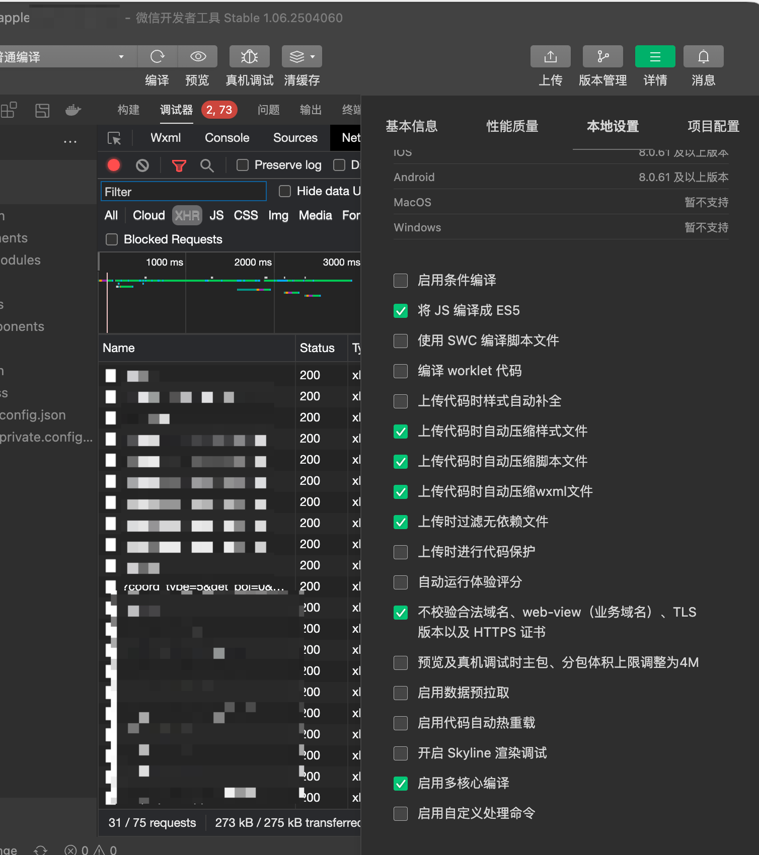759x855 pixels.
Task: Switch to 项目配置 tab
Action: click(714, 126)
